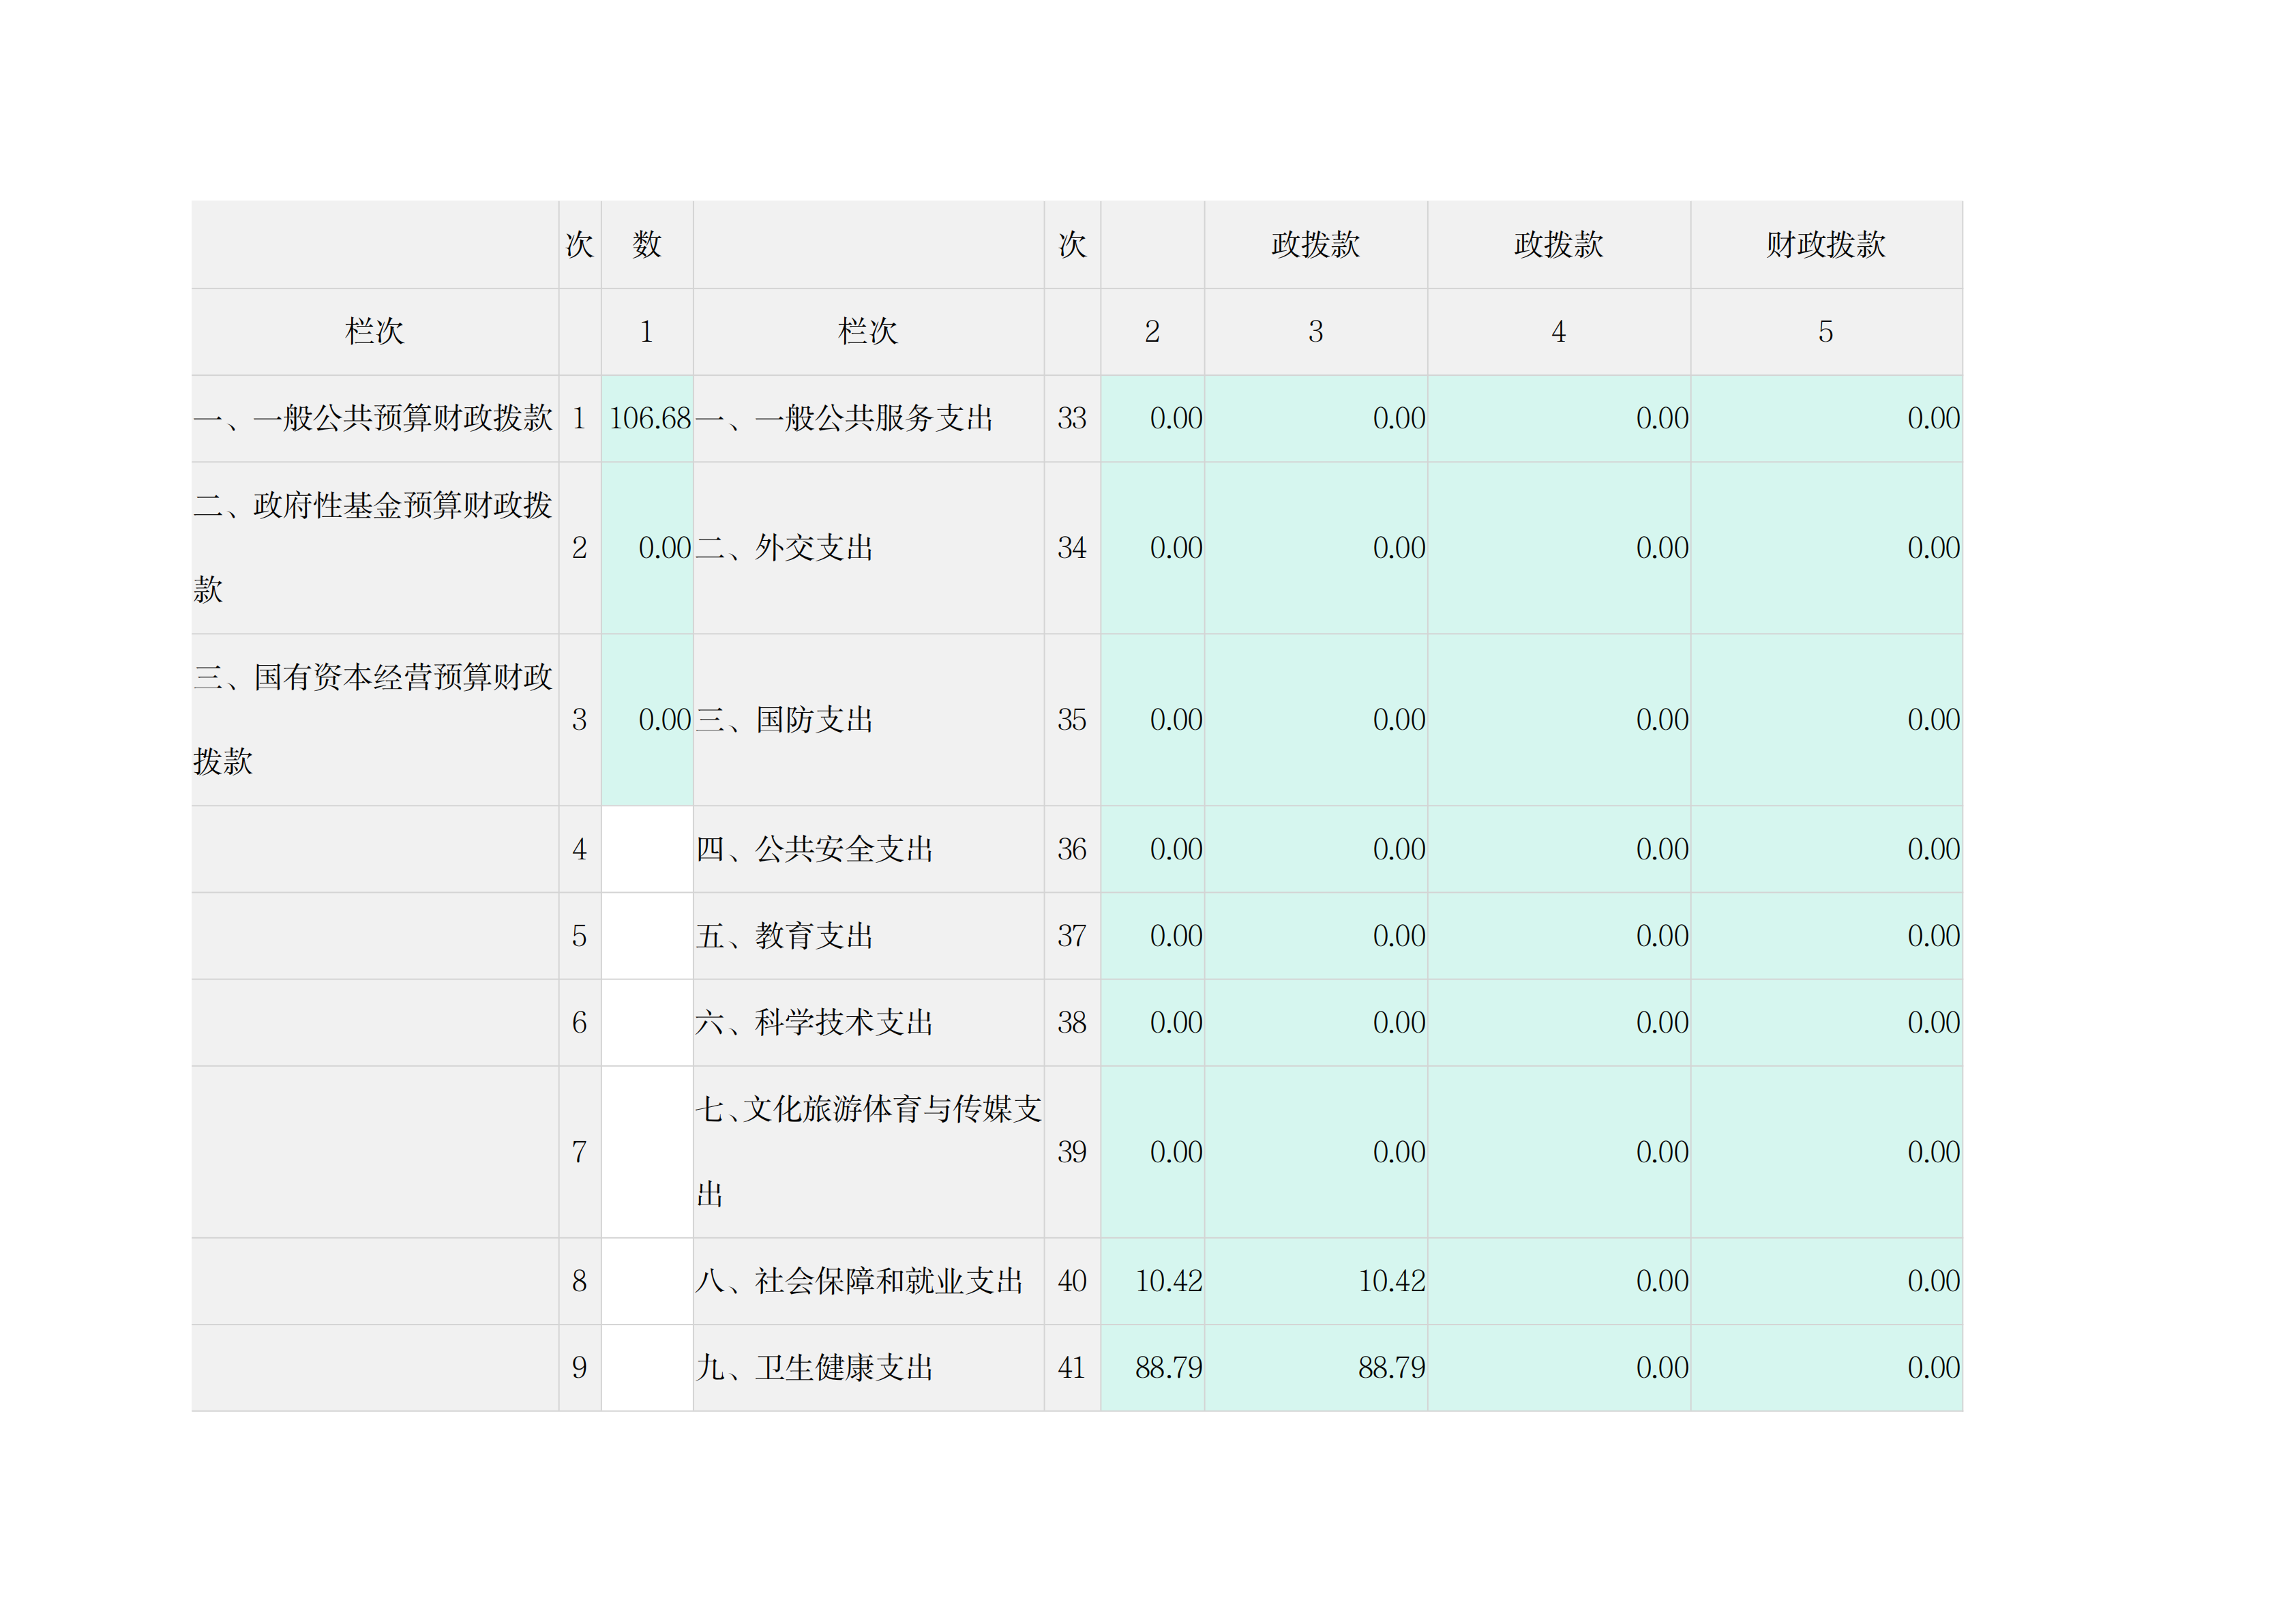
Task: Click the "二、政府性基金预算财政拨款" label cell
Action: point(374,548)
